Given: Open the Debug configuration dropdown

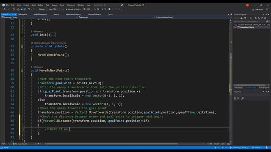Looking at the screenshot, I should click(43, 9).
